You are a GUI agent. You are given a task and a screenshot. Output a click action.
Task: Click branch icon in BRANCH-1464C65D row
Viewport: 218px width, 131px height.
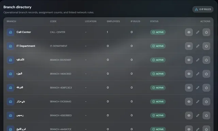coord(11,74)
